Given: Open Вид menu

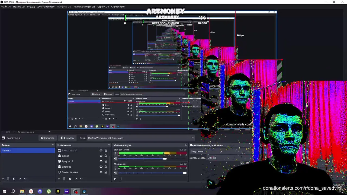Looking at the screenshot, I should click(x=31, y=6).
